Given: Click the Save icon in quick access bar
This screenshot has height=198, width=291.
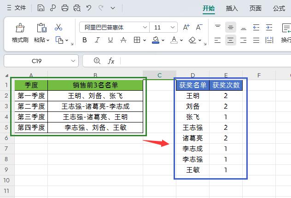Looking at the screenshot, I should click(41, 8).
